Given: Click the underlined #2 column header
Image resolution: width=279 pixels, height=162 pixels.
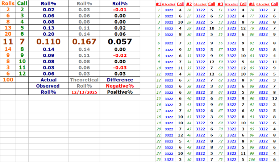Looking at the screenshot, I should [189, 4].
